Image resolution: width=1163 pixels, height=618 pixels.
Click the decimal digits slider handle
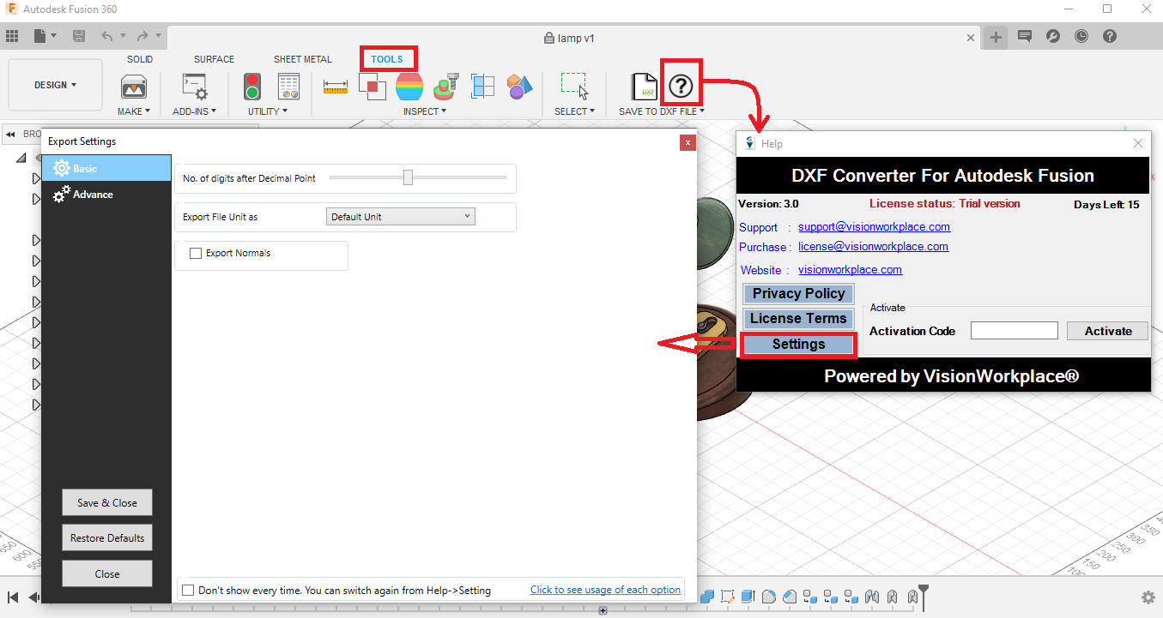click(x=409, y=177)
